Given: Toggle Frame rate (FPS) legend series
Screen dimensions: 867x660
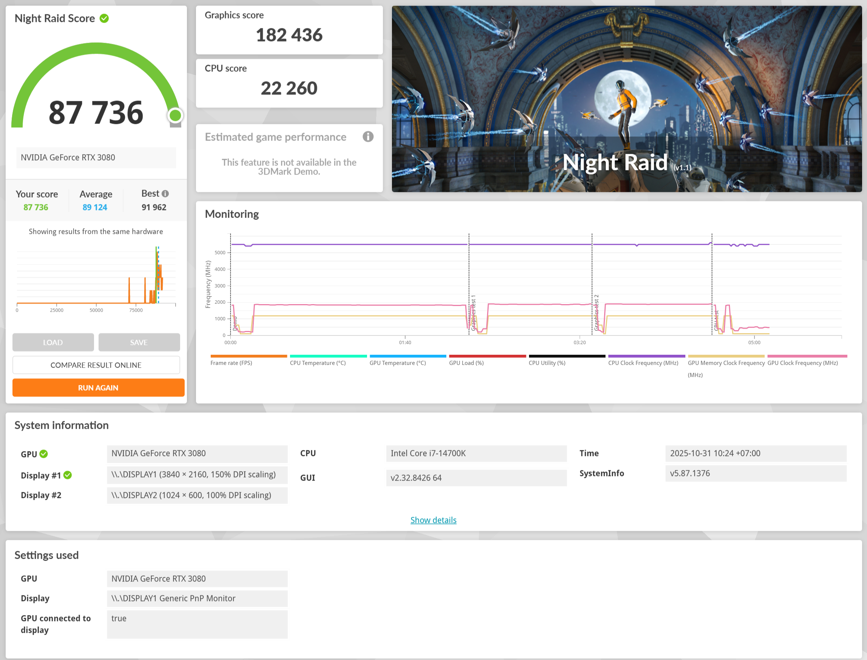Looking at the screenshot, I should click(x=231, y=363).
